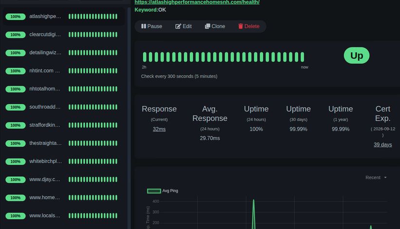Clone the current monitor
The width and height of the screenshot is (400, 229).
215,26
